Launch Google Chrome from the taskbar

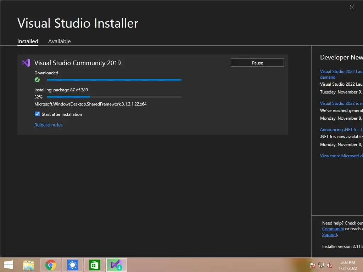pos(51,265)
